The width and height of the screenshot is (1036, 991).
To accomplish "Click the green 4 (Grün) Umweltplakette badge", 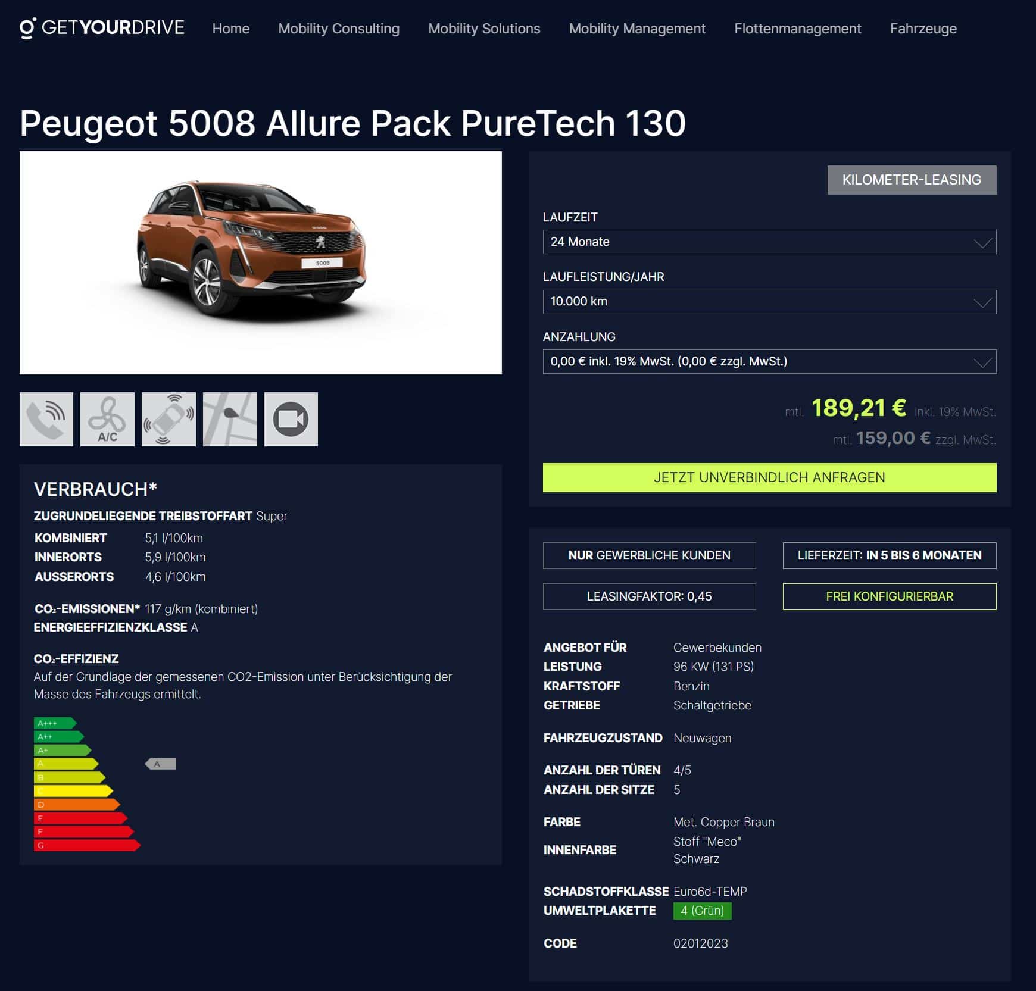I will 703,911.
